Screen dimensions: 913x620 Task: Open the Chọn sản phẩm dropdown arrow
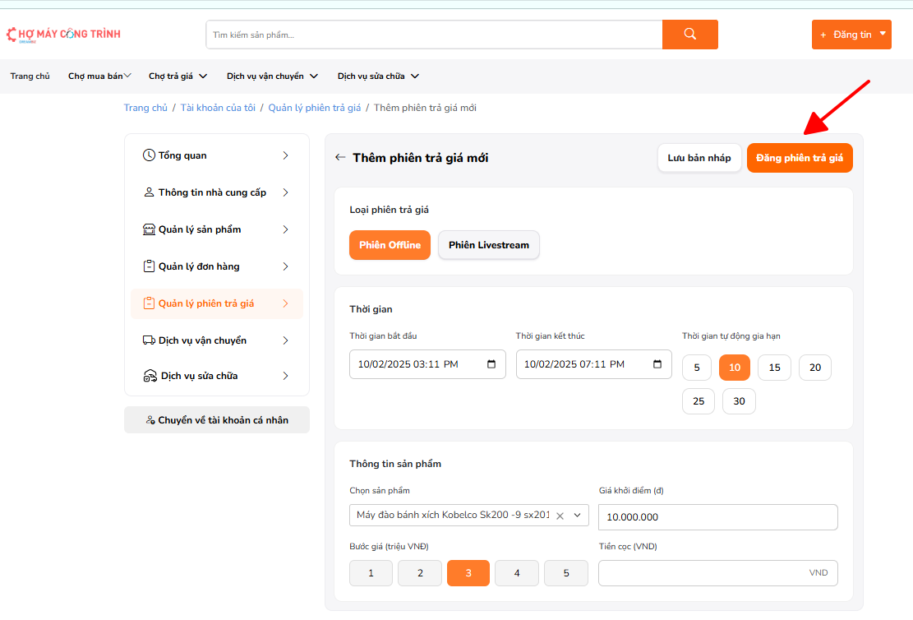pos(577,516)
